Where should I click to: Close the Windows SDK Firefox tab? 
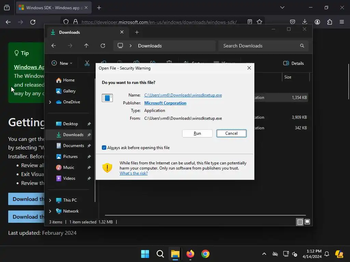click(x=86, y=8)
